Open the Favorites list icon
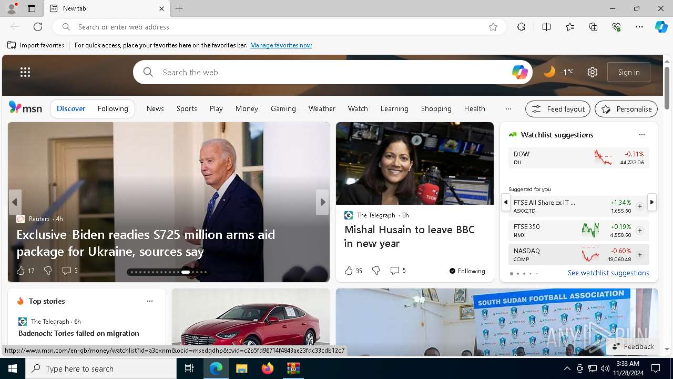673x379 pixels. (x=570, y=27)
